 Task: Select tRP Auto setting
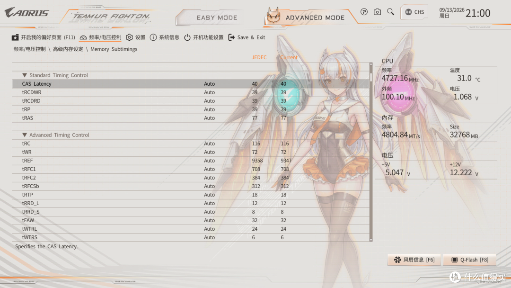[209, 109]
